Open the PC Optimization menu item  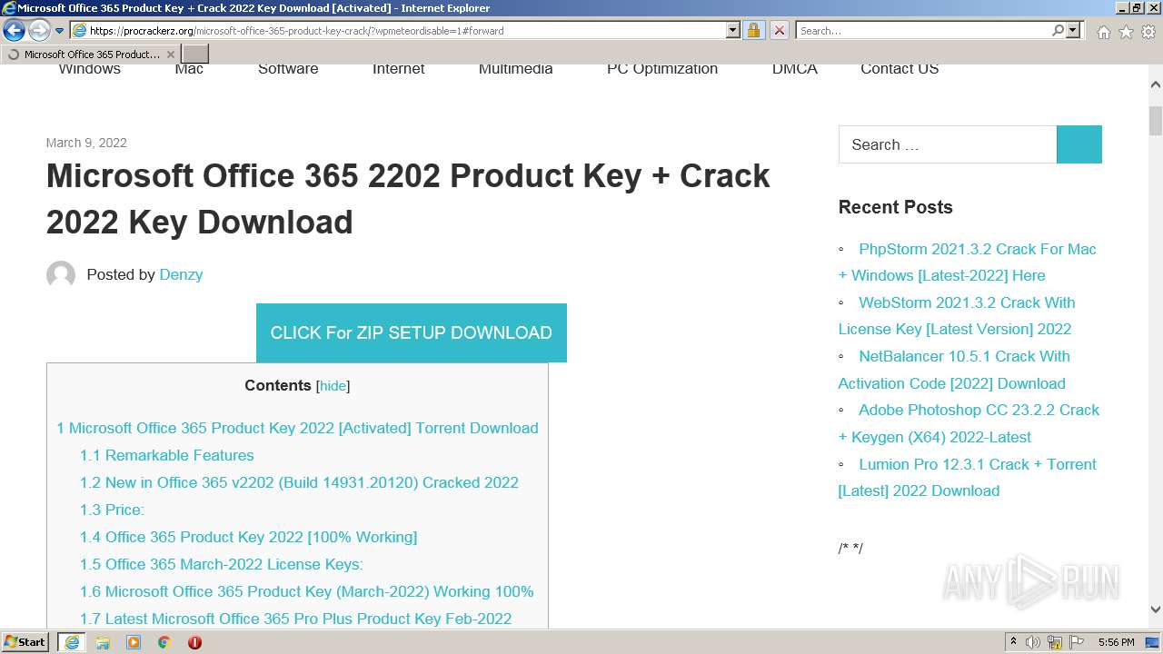tap(662, 69)
